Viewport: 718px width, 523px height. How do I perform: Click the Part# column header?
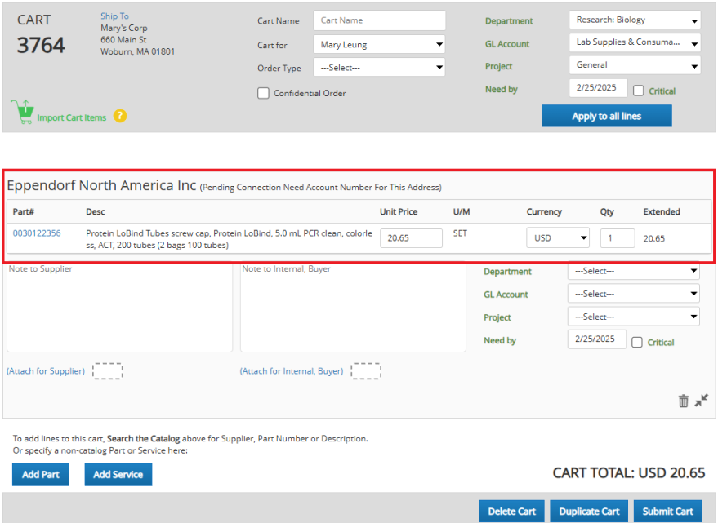click(24, 211)
